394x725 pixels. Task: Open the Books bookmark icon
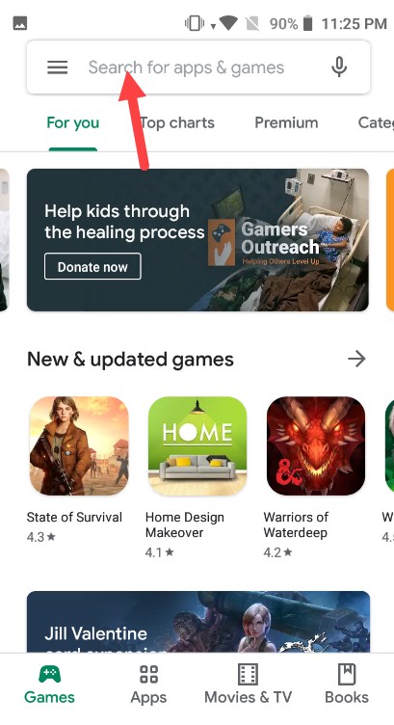(347, 674)
